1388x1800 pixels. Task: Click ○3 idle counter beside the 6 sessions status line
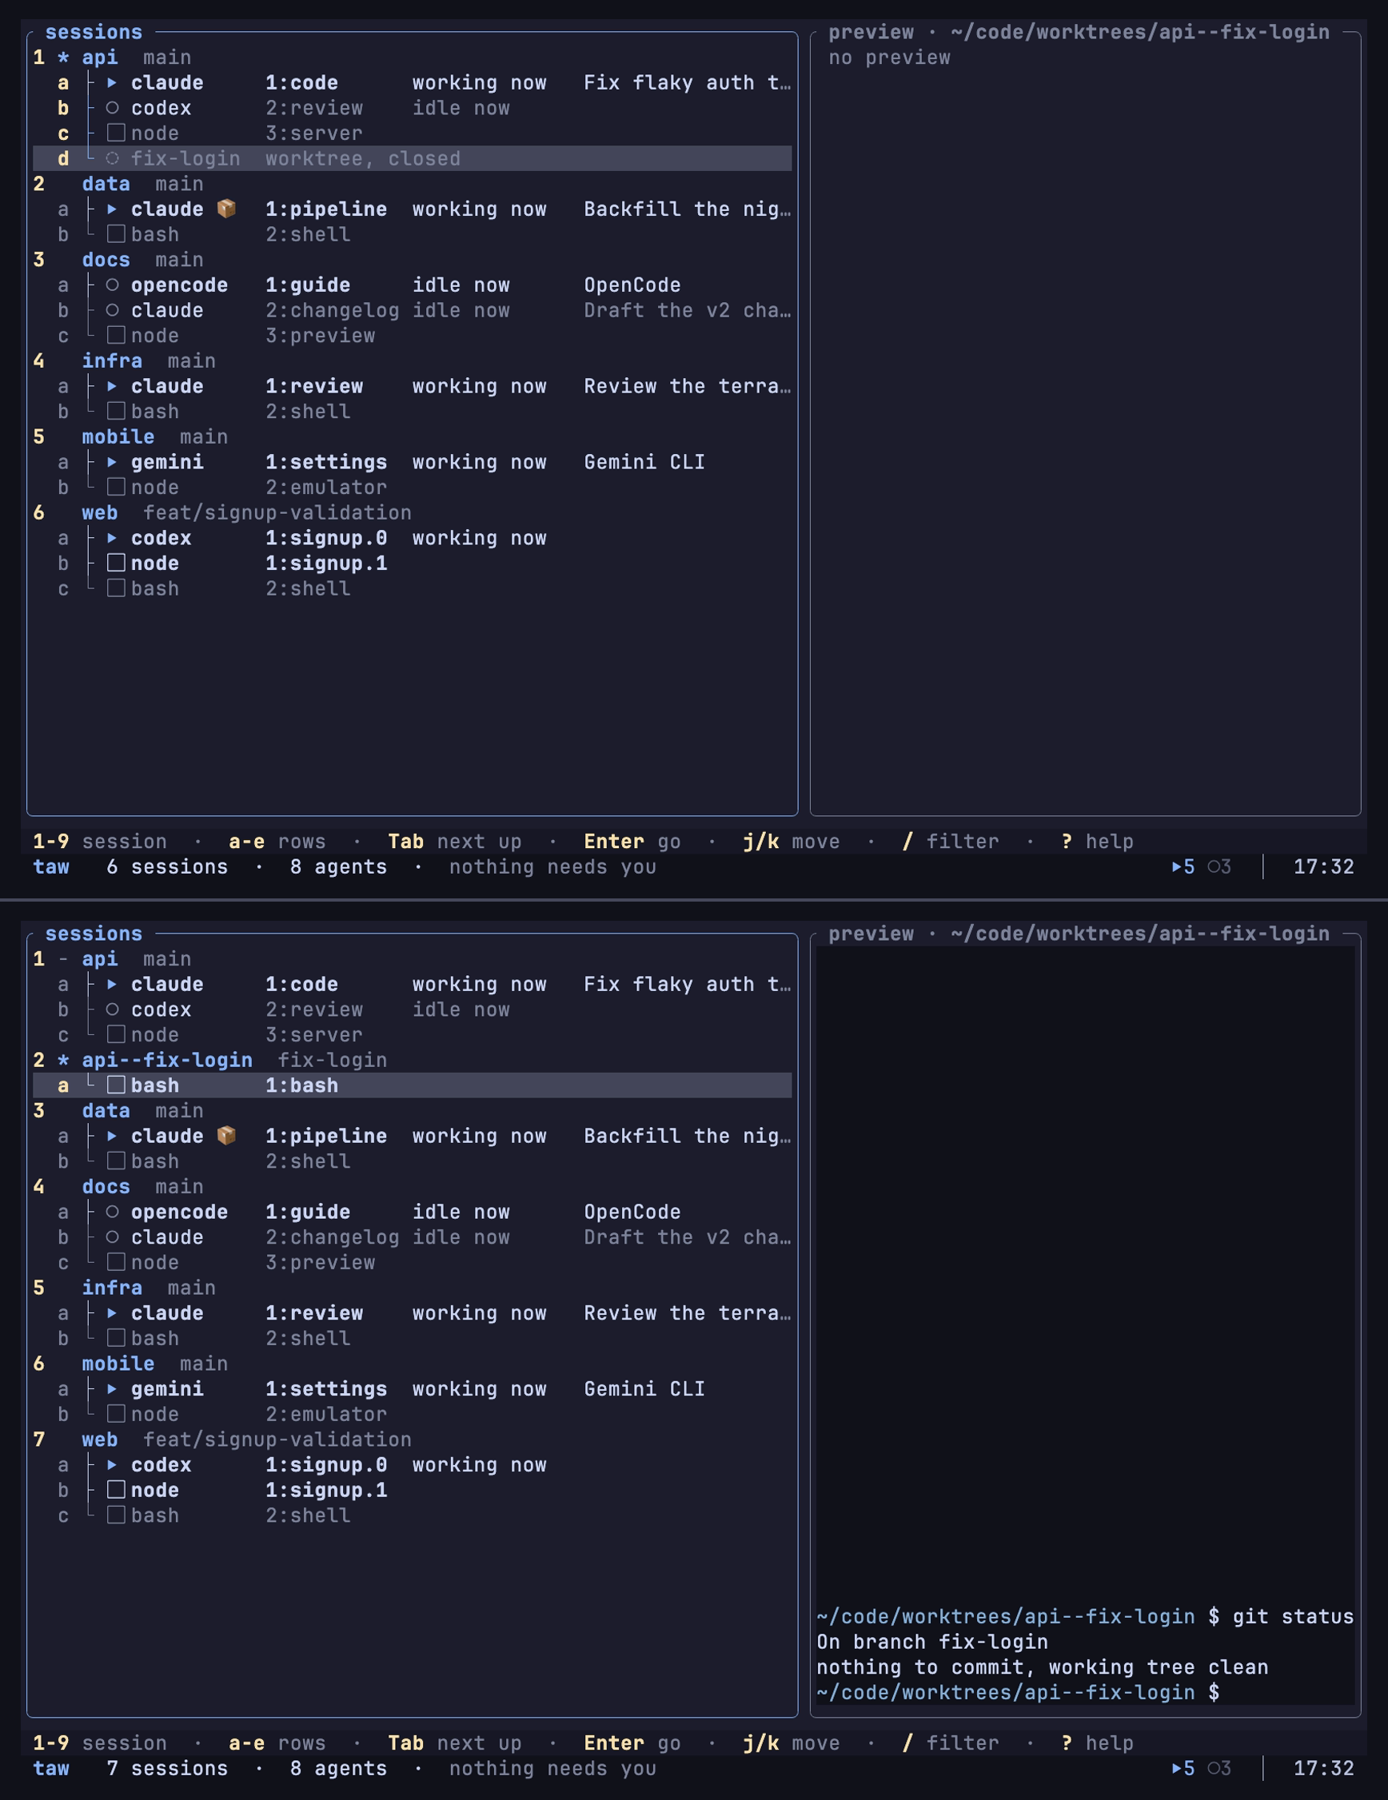(1220, 867)
